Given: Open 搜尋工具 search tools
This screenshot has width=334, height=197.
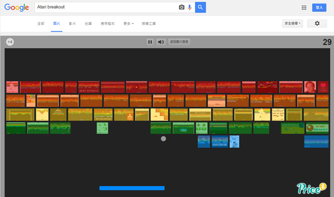Looking at the screenshot, I should click(149, 23).
